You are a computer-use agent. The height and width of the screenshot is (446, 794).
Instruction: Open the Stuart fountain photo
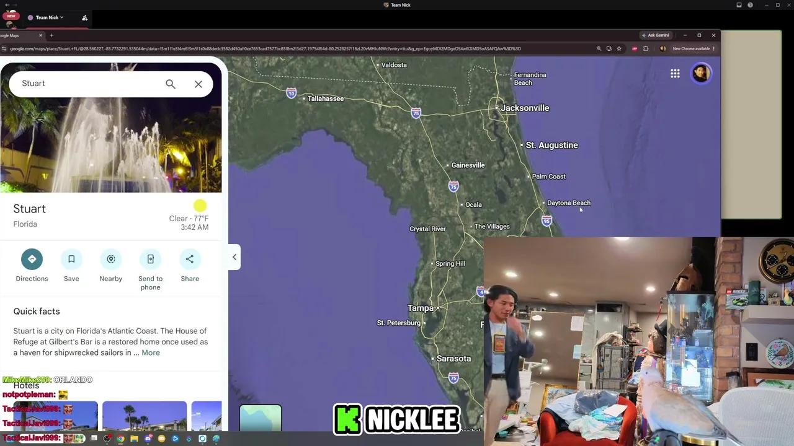110,145
